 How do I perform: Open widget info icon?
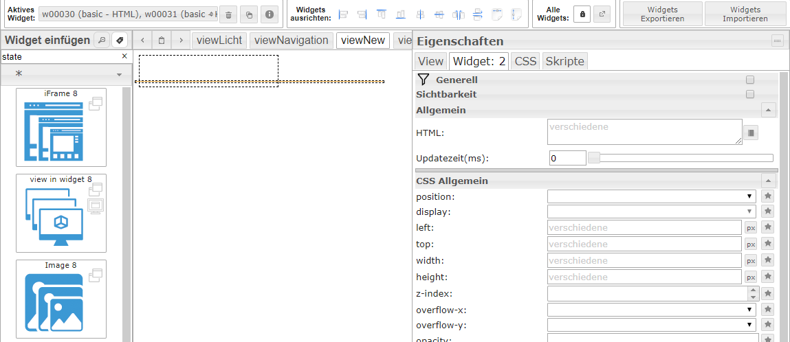point(270,14)
